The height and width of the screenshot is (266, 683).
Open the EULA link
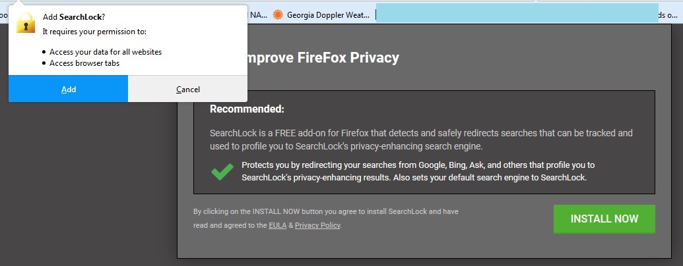(277, 225)
